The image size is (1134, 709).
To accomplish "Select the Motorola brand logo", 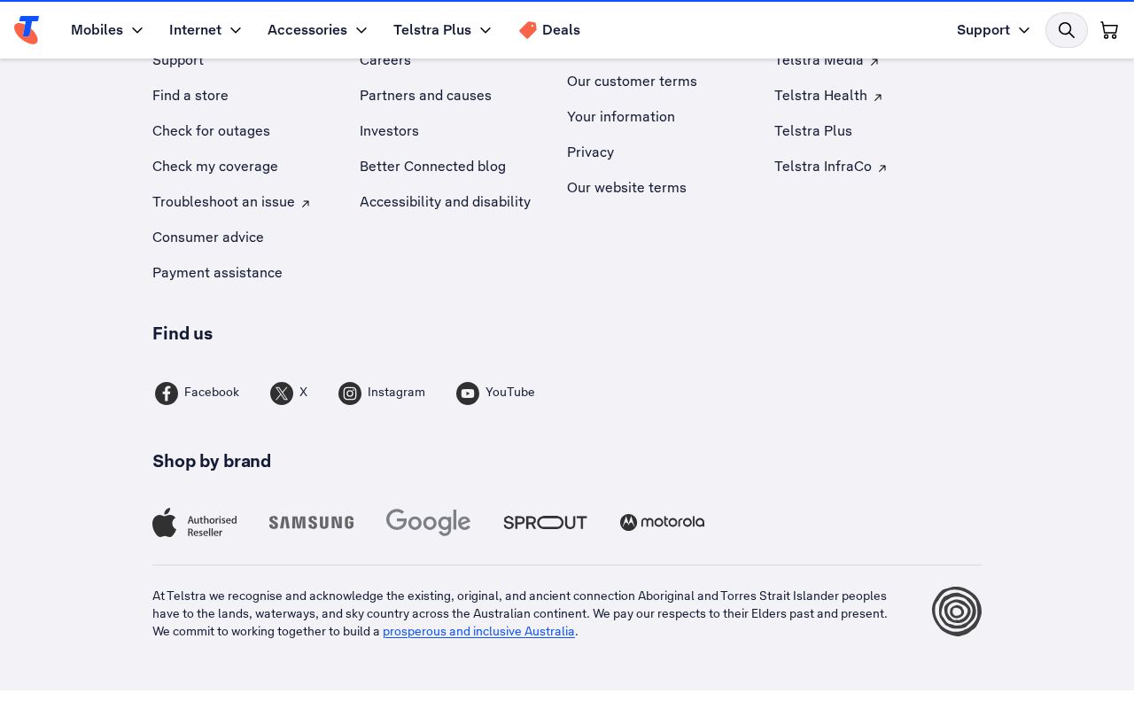I will [663, 523].
